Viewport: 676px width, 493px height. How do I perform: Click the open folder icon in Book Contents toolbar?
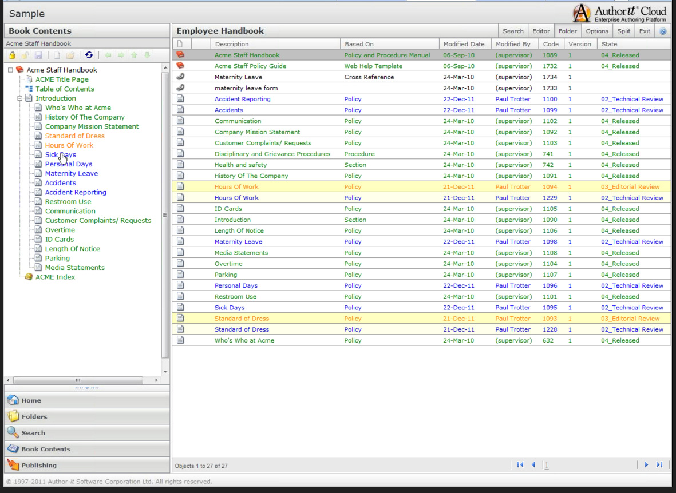click(70, 55)
